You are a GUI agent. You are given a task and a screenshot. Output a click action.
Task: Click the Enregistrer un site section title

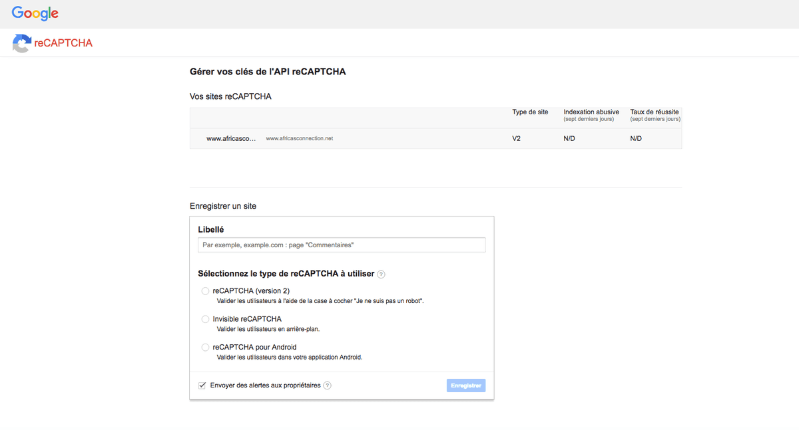click(223, 206)
